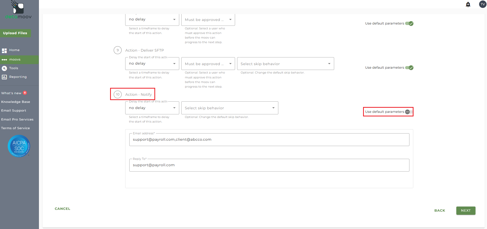
Task: Click the Home grid icon
Action: [x=4, y=51]
